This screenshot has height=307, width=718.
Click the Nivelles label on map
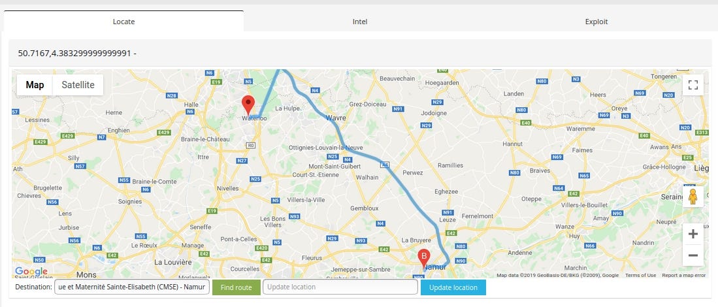pyautogui.click(x=228, y=188)
